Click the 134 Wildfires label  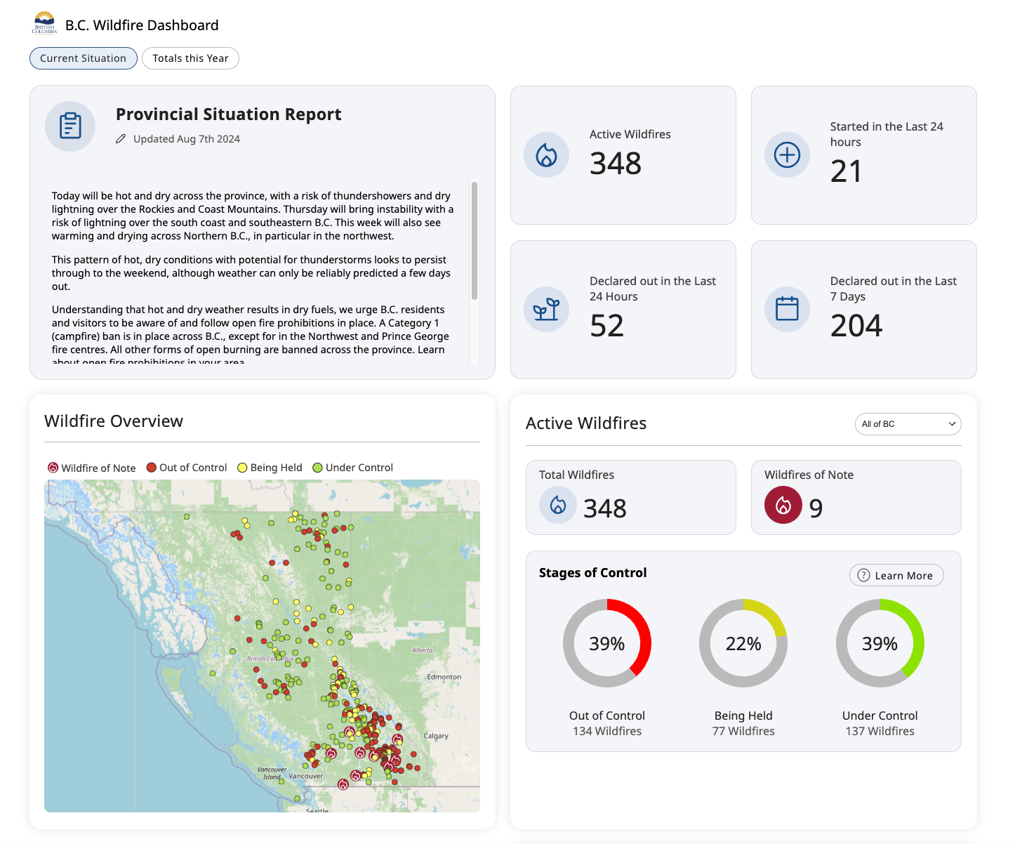(x=607, y=731)
